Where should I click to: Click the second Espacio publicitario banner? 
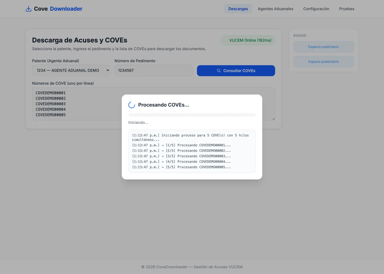pyautogui.click(x=323, y=62)
